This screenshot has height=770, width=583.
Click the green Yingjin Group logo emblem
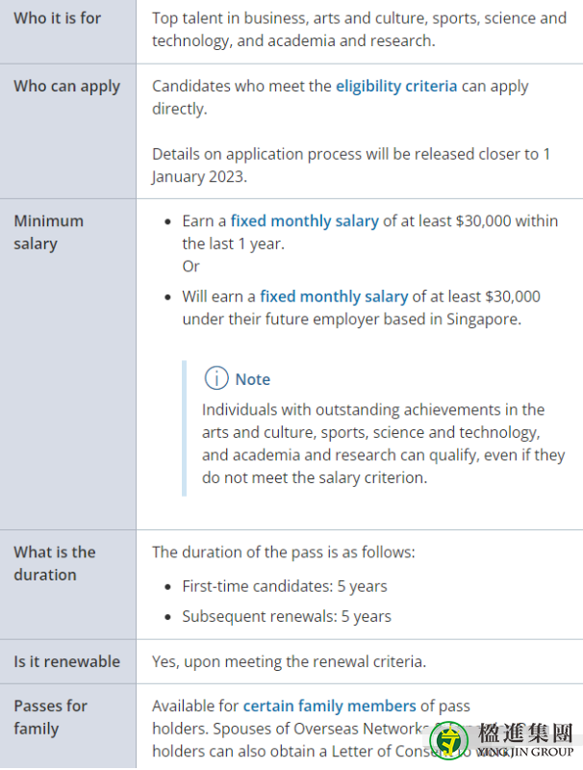(x=448, y=740)
